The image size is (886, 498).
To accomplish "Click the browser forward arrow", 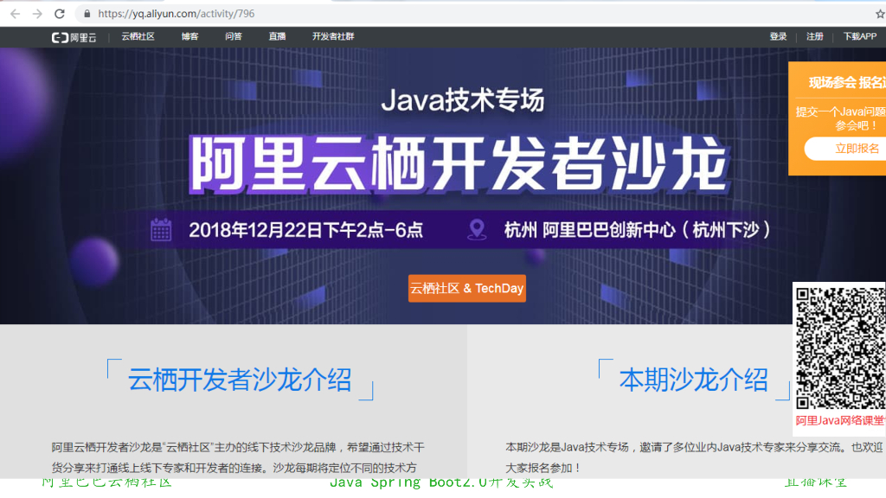I will pos(37,14).
